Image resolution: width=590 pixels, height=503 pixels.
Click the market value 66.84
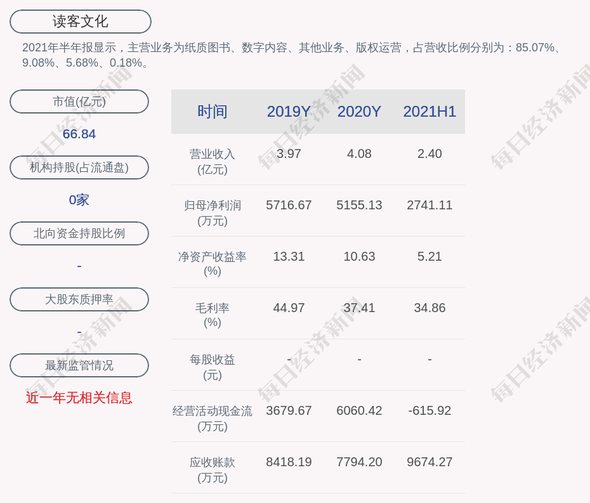pyautogui.click(x=79, y=134)
